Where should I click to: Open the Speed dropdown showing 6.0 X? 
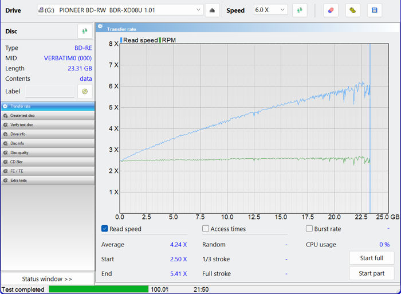coord(270,10)
